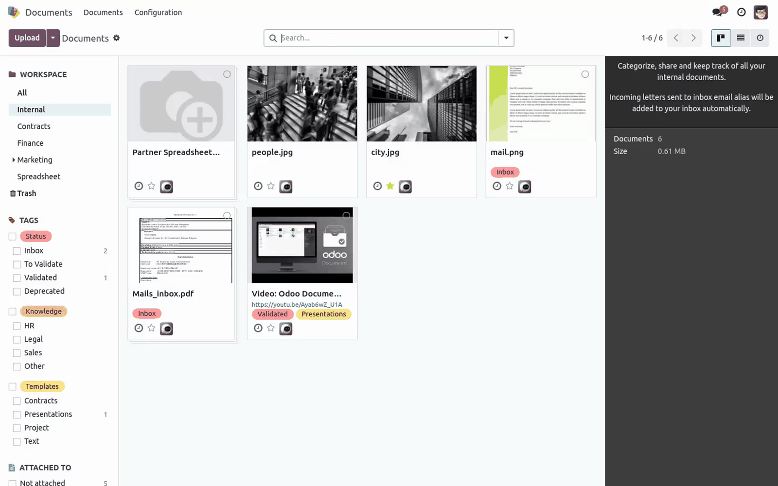The height and width of the screenshot is (486, 778).
Task: Click owner avatar on Video Odoo Documents card
Action: coord(286,329)
